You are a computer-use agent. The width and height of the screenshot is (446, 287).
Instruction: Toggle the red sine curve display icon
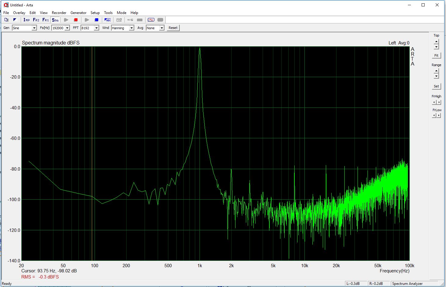pos(151,20)
